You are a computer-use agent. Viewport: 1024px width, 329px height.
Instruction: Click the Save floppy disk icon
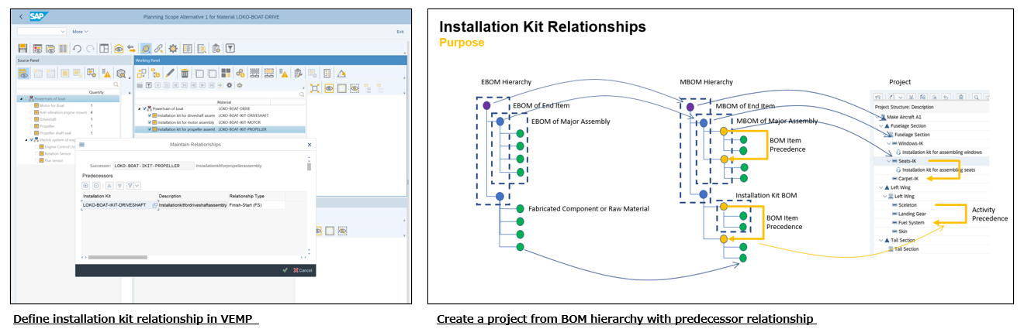(22, 49)
